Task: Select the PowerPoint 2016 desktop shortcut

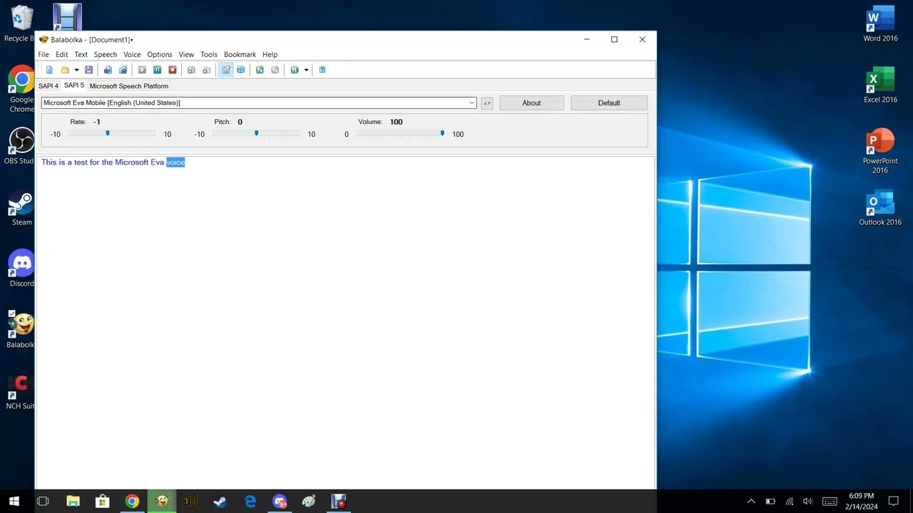Action: [880, 151]
